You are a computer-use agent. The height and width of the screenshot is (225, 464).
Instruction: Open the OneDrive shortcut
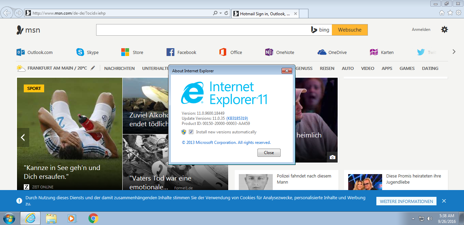[332, 52]
